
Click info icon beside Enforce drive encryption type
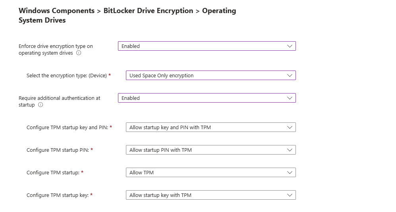pyautogui.click(x=79, y=53)
